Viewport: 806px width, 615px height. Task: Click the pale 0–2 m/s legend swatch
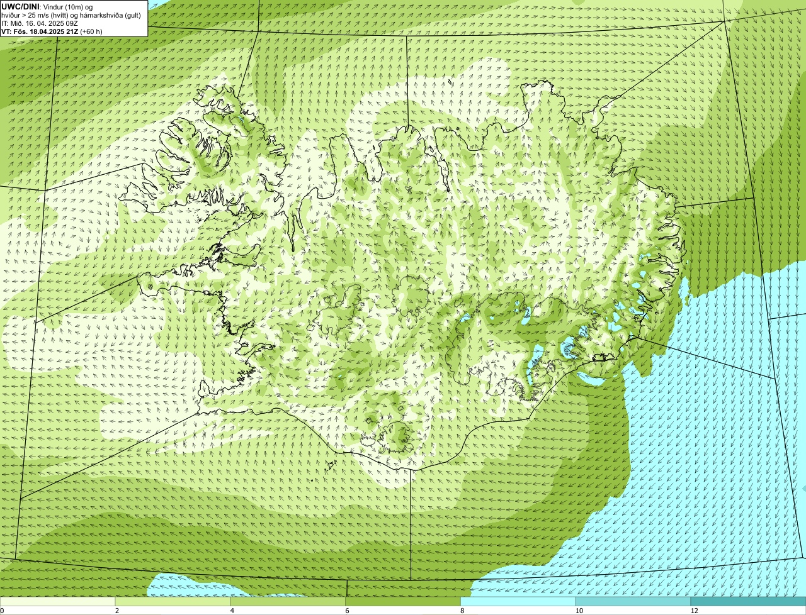point(57,602)
